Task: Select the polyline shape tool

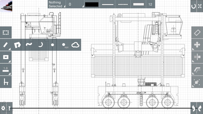Action: coord(17,45)
